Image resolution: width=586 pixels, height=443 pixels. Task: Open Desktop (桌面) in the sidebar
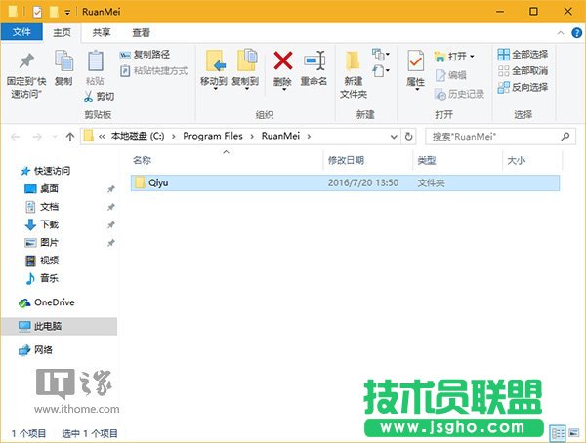(x=41, y=189)
